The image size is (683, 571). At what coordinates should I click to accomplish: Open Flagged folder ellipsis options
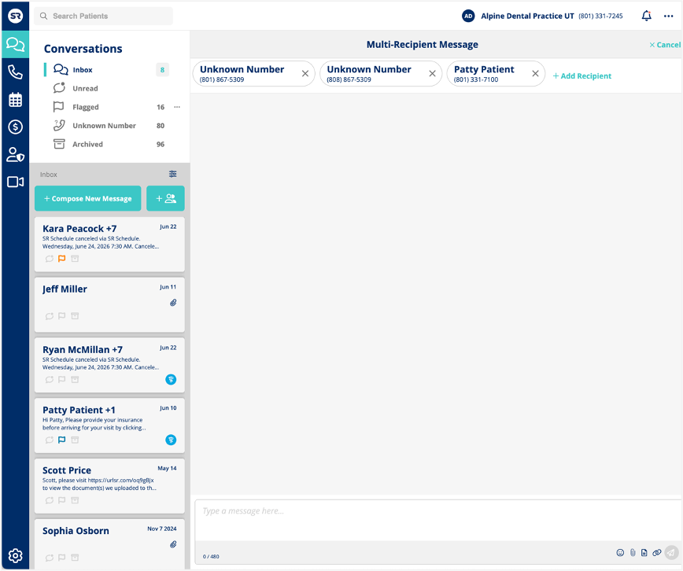click(177, 107)
